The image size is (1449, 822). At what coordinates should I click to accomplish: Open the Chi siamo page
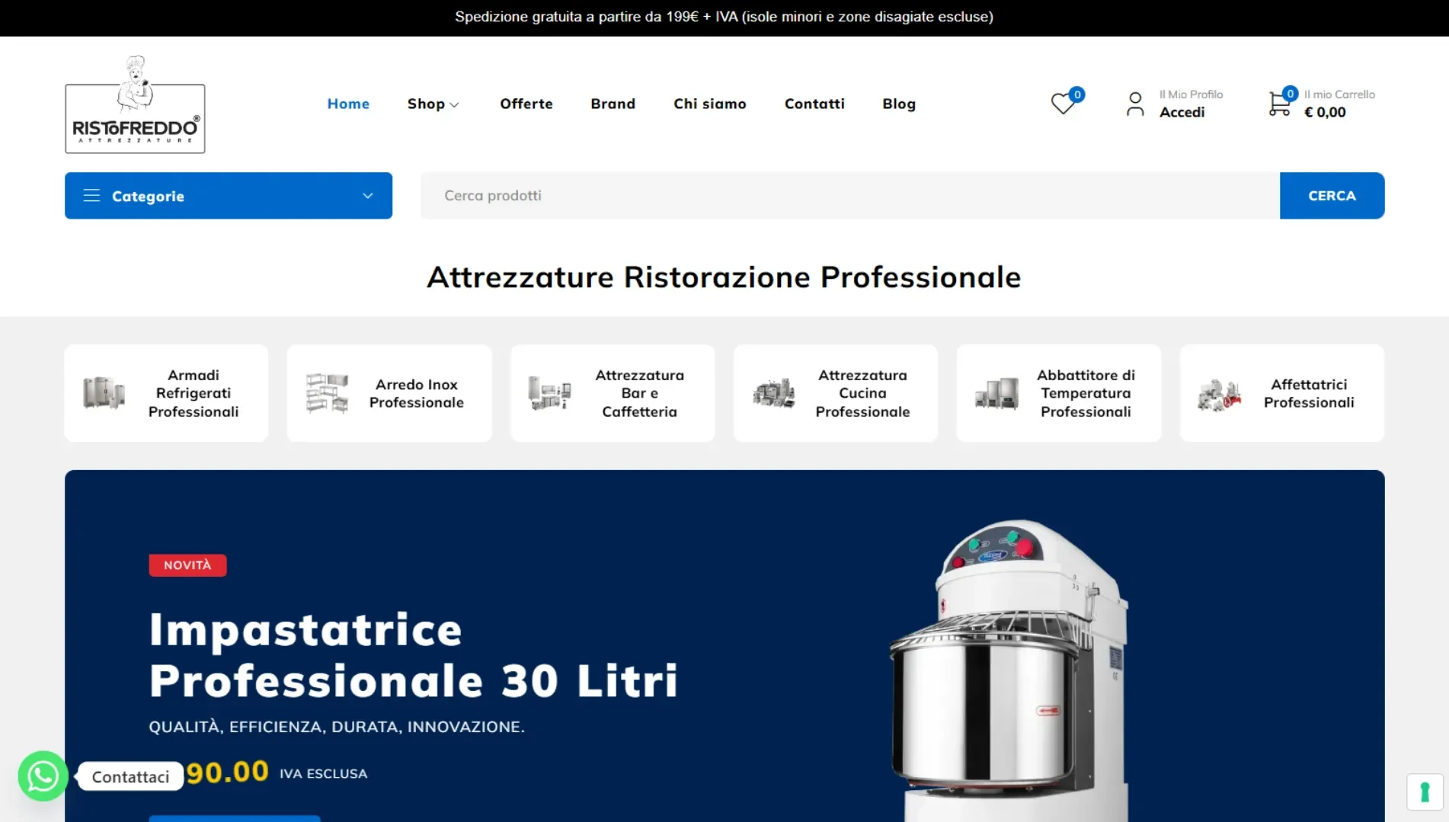coord(710,104)
